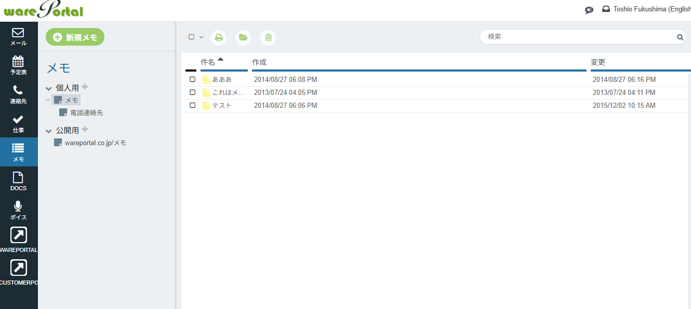Open the chat bubble icon in header
The image size is (691, 309).
click(x=589, y=10)
